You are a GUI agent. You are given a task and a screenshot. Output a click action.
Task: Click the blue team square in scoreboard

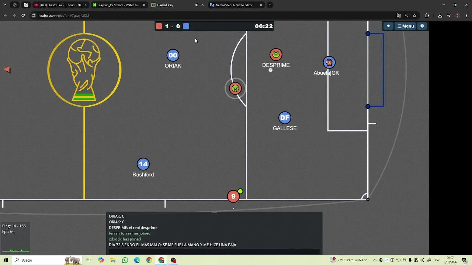point(186,26)
